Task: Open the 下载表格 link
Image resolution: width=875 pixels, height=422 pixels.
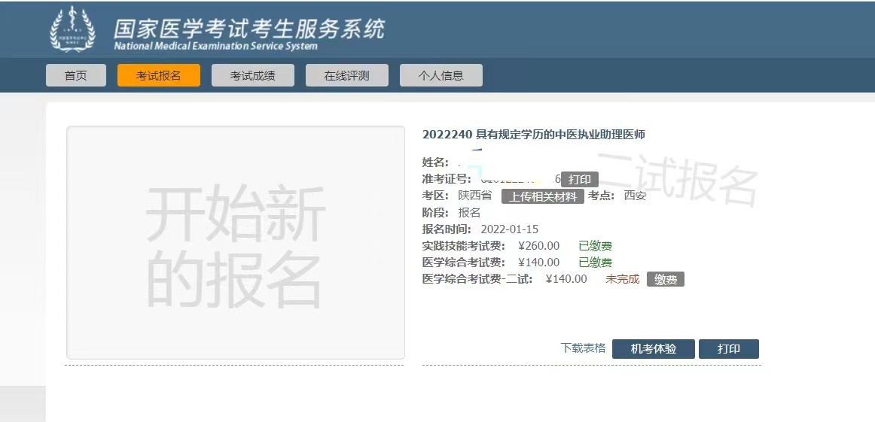Action: tap(583, 348)
